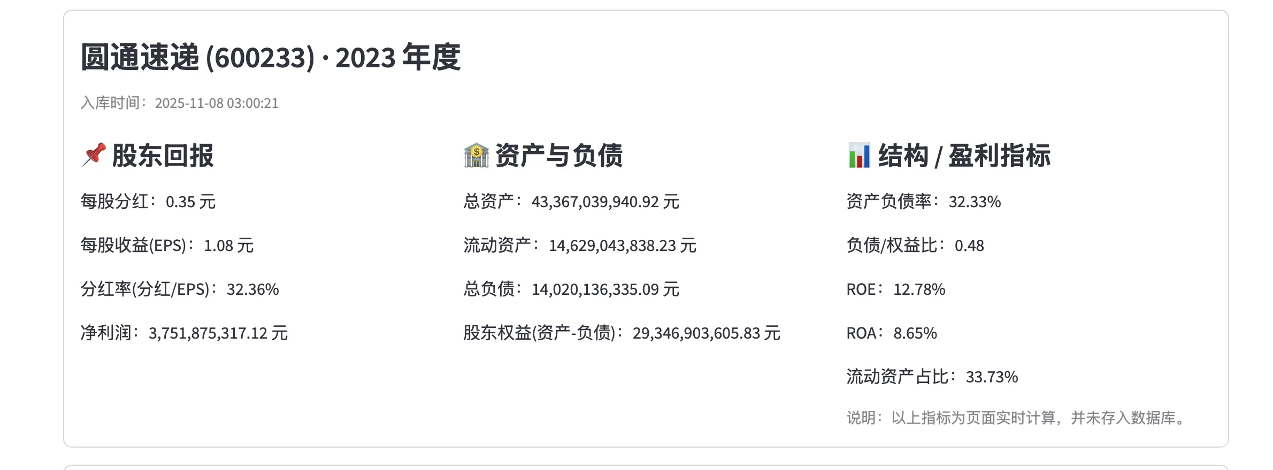Click the pushpin icon beside 股东回报
The height and width of the screenshot is (470, 1273).
click(x=94, y=155)
